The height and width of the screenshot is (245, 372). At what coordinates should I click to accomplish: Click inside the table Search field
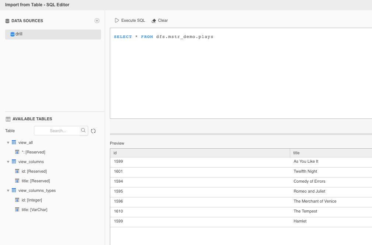coord(59,130)
